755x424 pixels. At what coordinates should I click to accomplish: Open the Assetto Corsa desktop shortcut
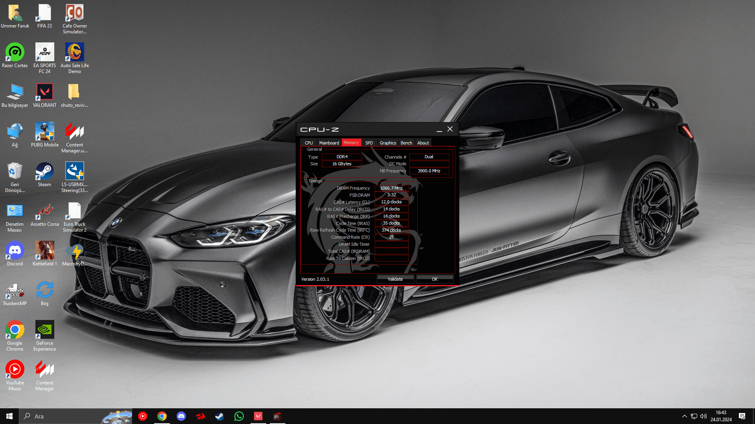[44, 211]
